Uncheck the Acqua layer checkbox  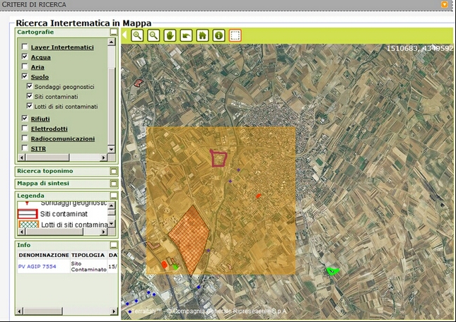click(25, 56)
